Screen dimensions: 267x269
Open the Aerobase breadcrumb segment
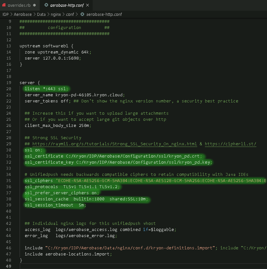[23, 14]
